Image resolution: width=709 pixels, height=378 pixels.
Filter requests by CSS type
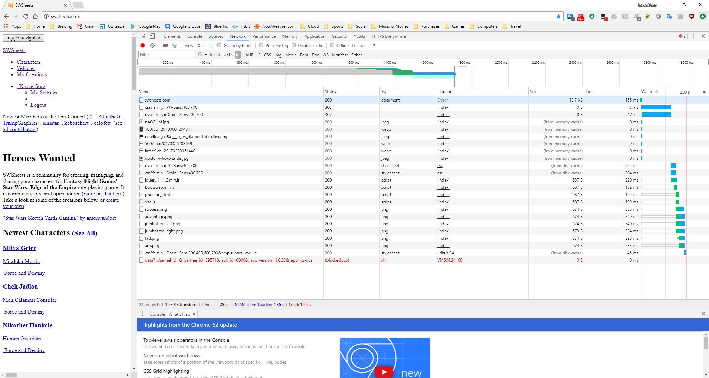coord(267,55)
